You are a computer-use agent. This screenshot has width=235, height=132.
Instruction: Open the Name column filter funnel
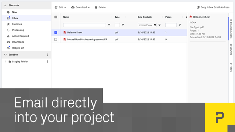109,25
